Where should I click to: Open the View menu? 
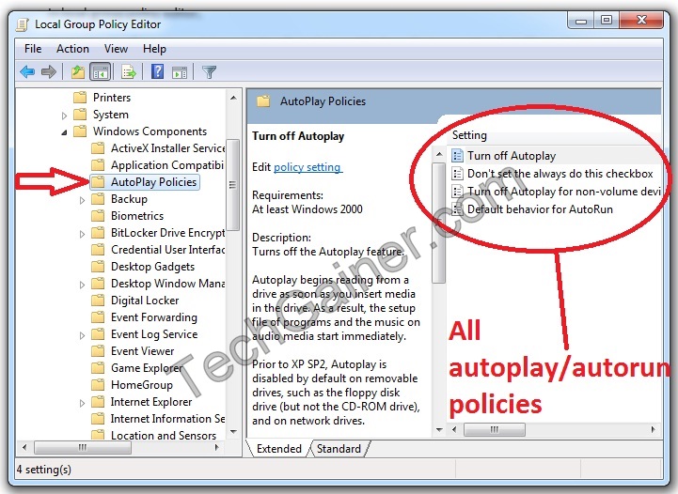pyautogui.click(x=117, y=49)
